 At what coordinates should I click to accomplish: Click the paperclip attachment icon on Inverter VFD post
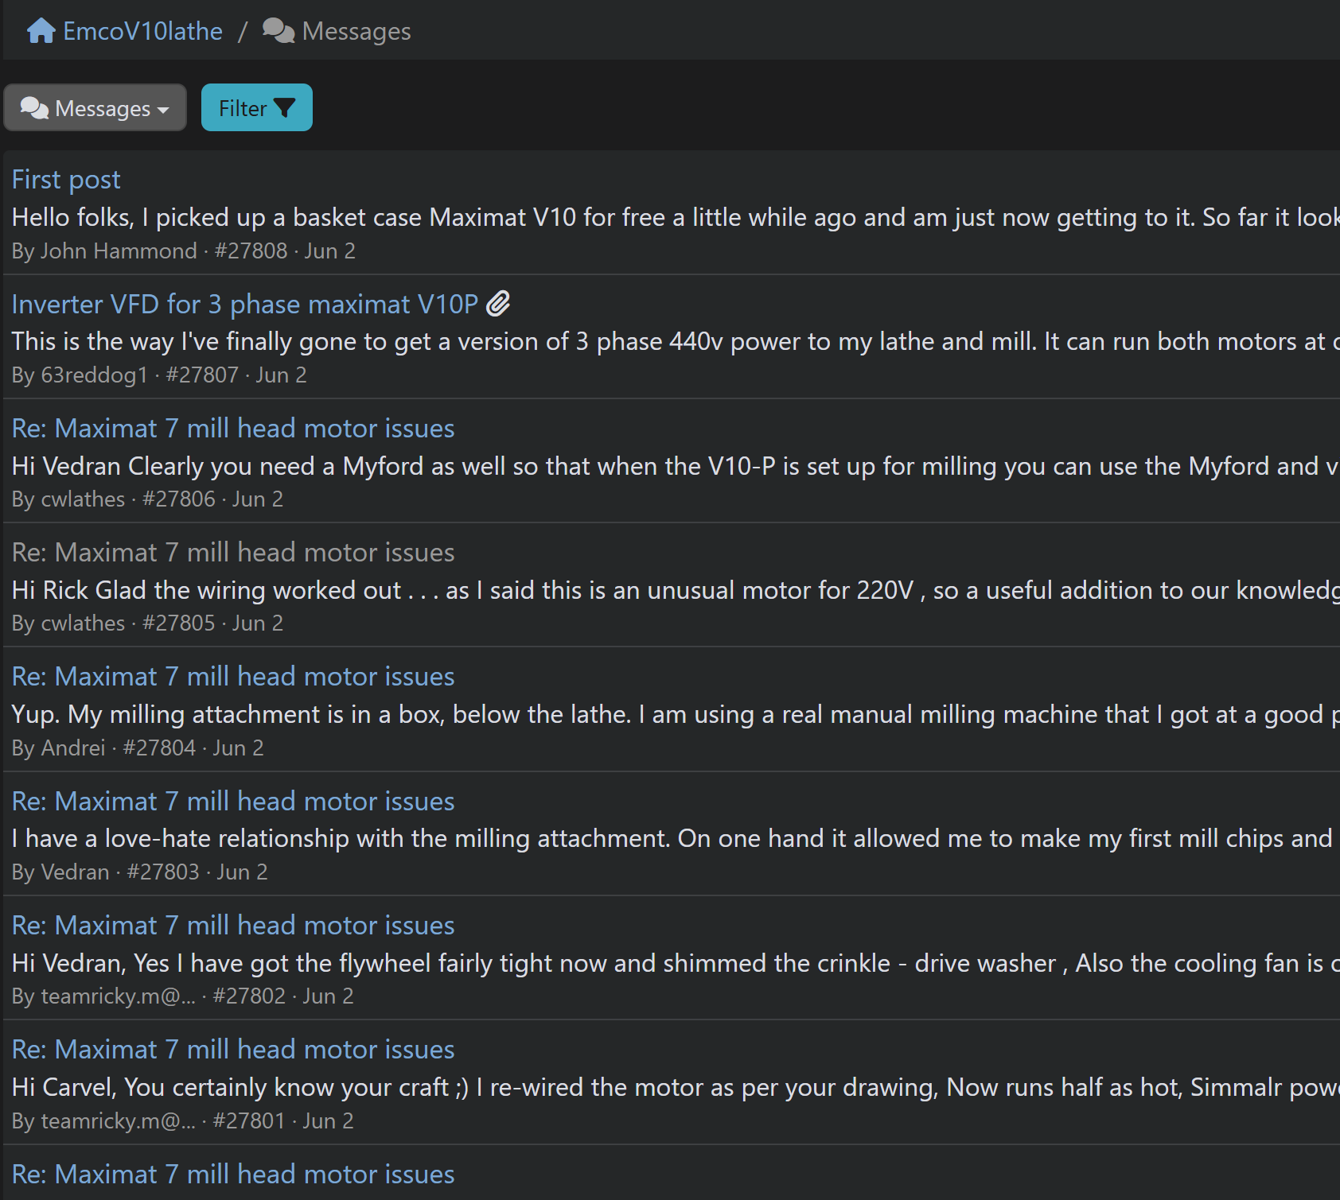click(x=498, y=303)
